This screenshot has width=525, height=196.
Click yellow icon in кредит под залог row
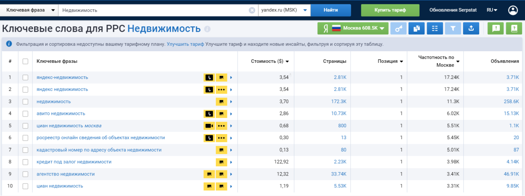click(x=221, y=162)
